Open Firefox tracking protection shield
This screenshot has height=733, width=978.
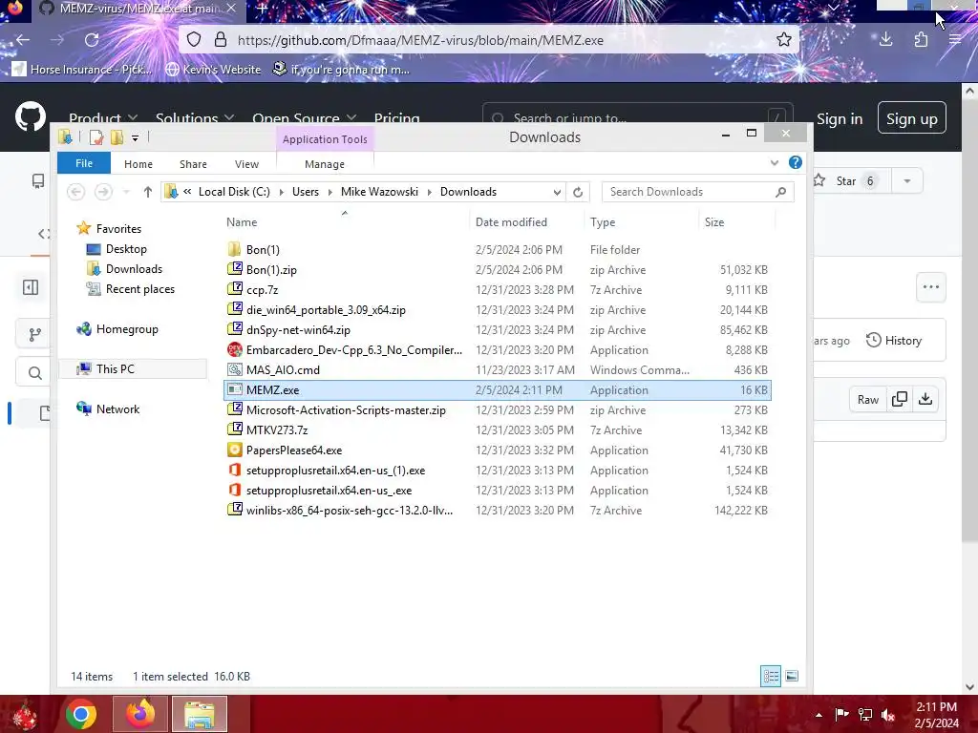coord(194,40)
